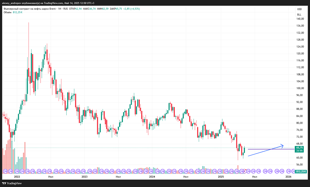Screen dimensions: 310x187
Task: Click the 136,00 price axis label
Action: click(x=300, y=26)
